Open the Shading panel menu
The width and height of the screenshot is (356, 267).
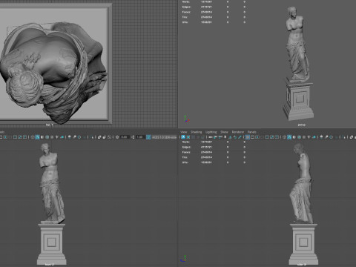196,132
